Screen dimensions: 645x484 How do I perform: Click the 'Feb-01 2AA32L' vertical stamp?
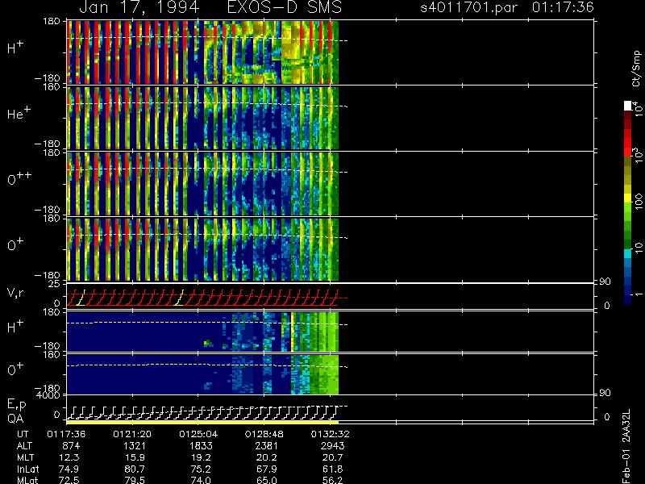[x=626, y=446]
